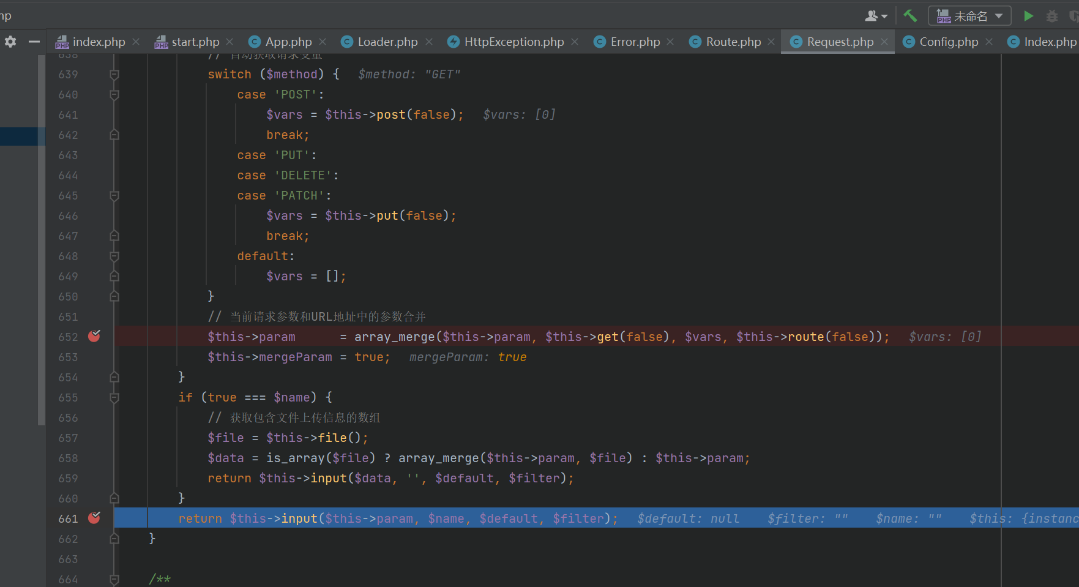Switch to the Route.php tab
Image resolution: width=1079 pixels, height=587 pixels.
pos(733,42)
